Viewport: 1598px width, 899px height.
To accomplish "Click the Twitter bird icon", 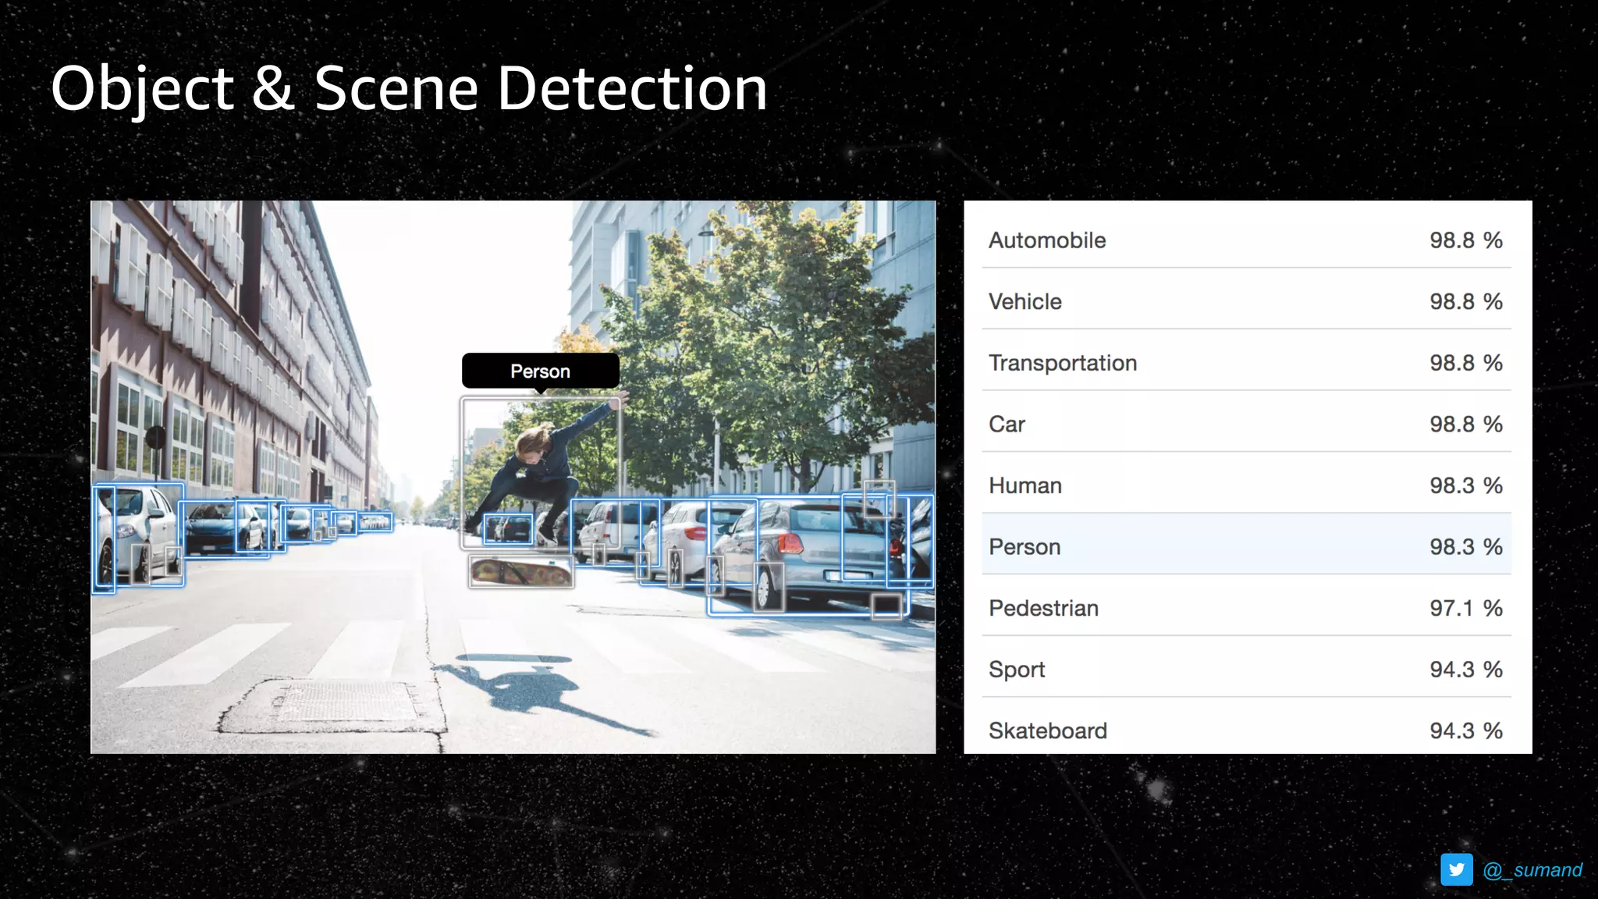I will click(x=1456, y=869).
